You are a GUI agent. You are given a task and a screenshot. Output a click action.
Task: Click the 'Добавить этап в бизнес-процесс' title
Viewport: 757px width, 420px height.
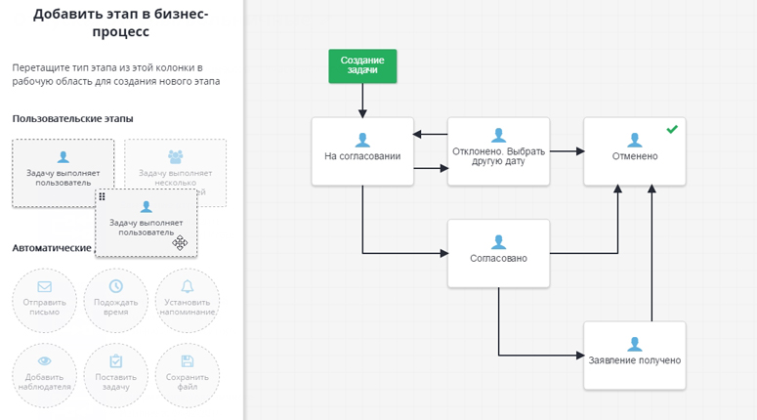121,22
